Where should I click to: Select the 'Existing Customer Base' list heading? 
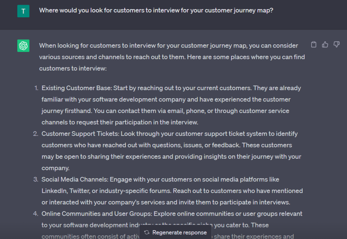(x=76, y=88)
